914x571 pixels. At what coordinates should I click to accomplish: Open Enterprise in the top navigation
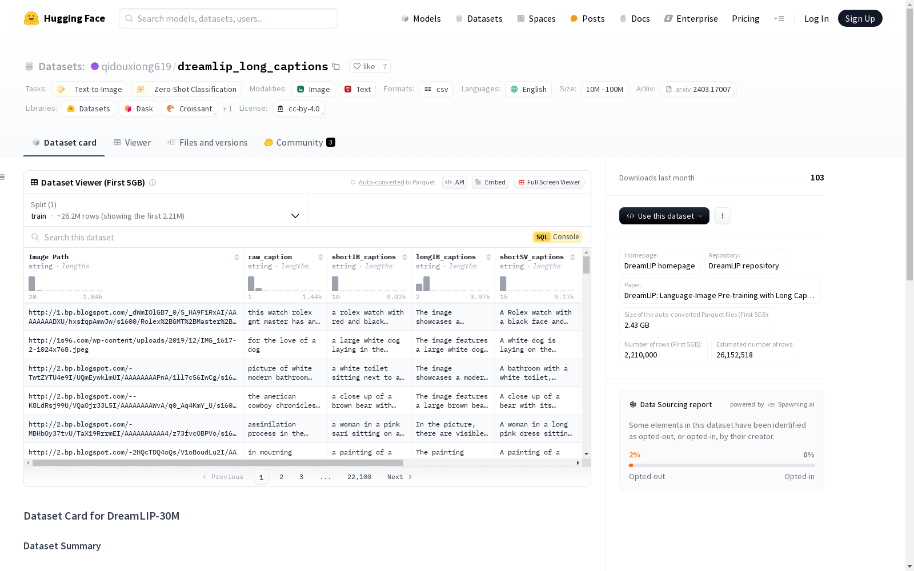click(x=691, y=18)
